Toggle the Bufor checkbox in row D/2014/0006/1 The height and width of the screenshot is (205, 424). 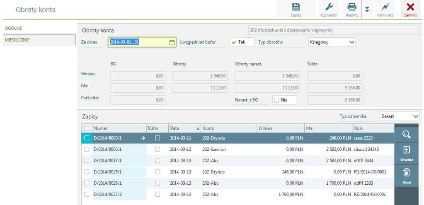157,150
